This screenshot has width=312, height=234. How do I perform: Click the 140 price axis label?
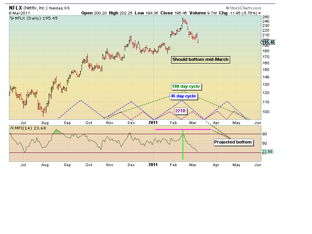[x=266, y=77]
